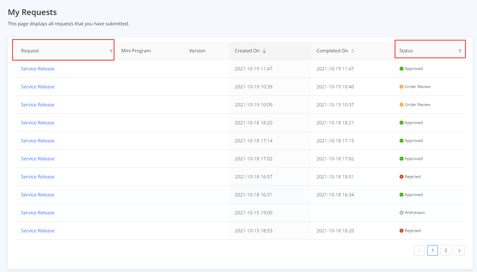Sort table by Completed On header
This screenshot has width=477, height=272.
click(x=332, y=51)
